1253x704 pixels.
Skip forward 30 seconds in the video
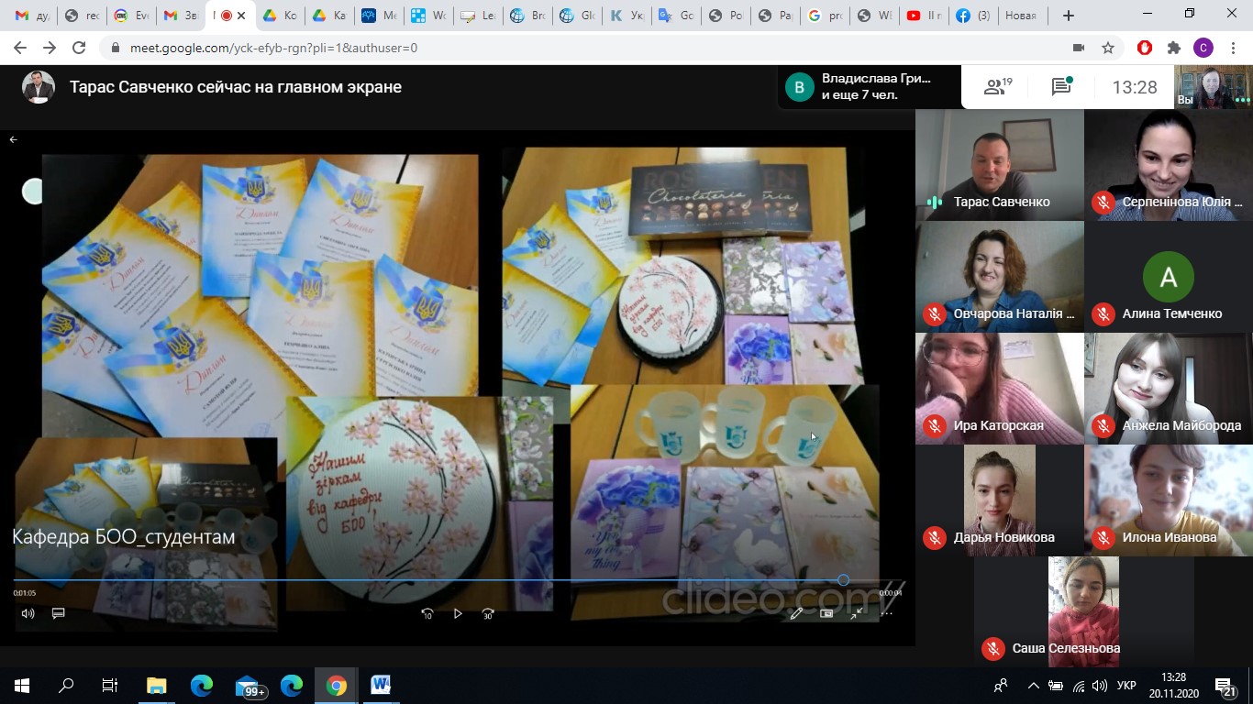(488, 613)
